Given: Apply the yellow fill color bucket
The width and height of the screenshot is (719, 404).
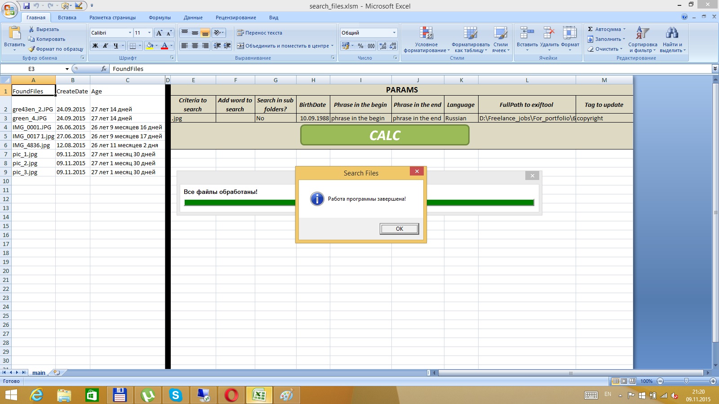Looking at the screenshot, I should (150, 46).
